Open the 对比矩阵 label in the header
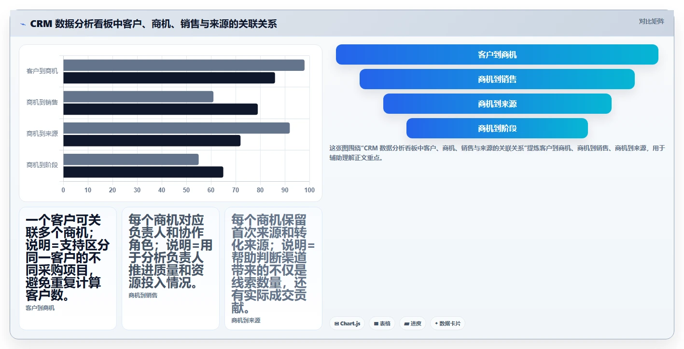Viewport: 684px width, 349px height. pyautogui.click(x=651, y=21)
